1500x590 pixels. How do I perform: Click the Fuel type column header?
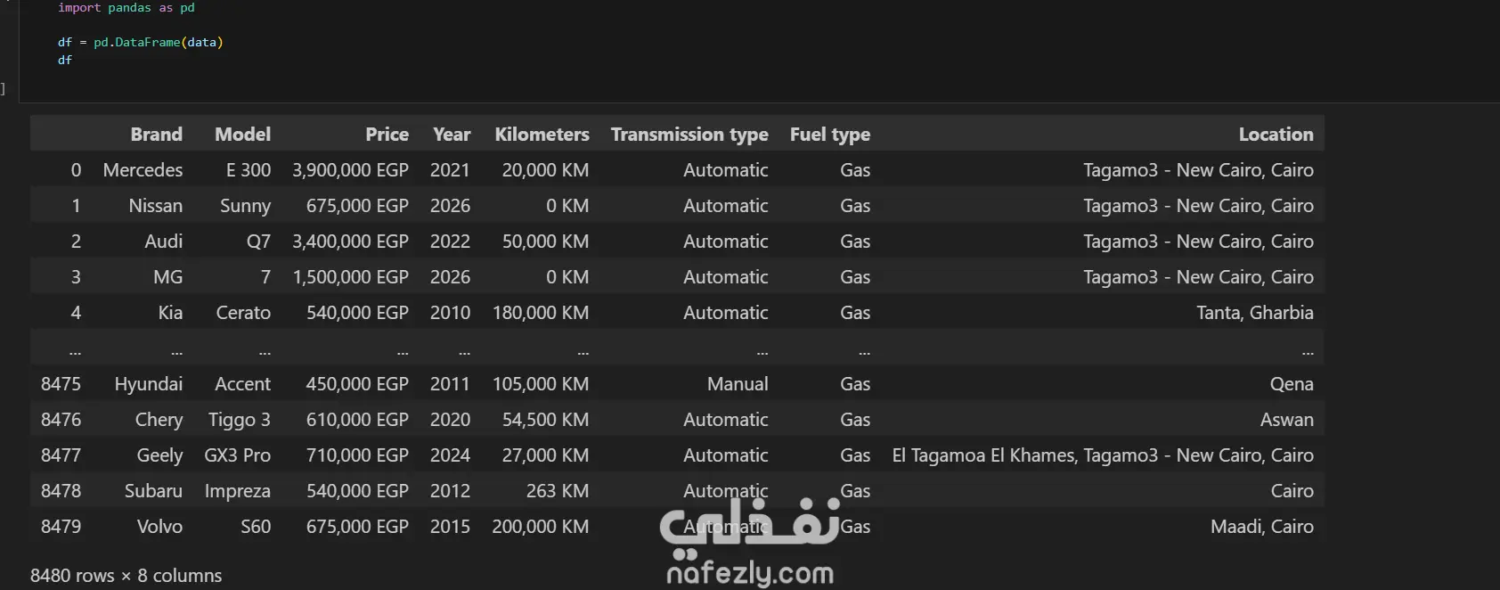coord(830,135)
